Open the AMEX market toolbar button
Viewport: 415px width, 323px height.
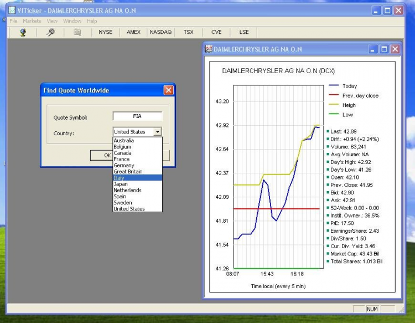pyautogui.click(x=133, y=32)
